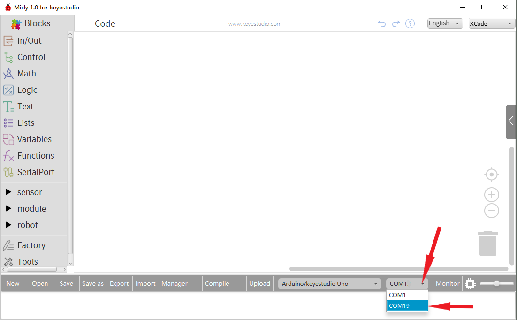Click the trash can icon
Screen dimensions: 517x320
coord(487,244)
